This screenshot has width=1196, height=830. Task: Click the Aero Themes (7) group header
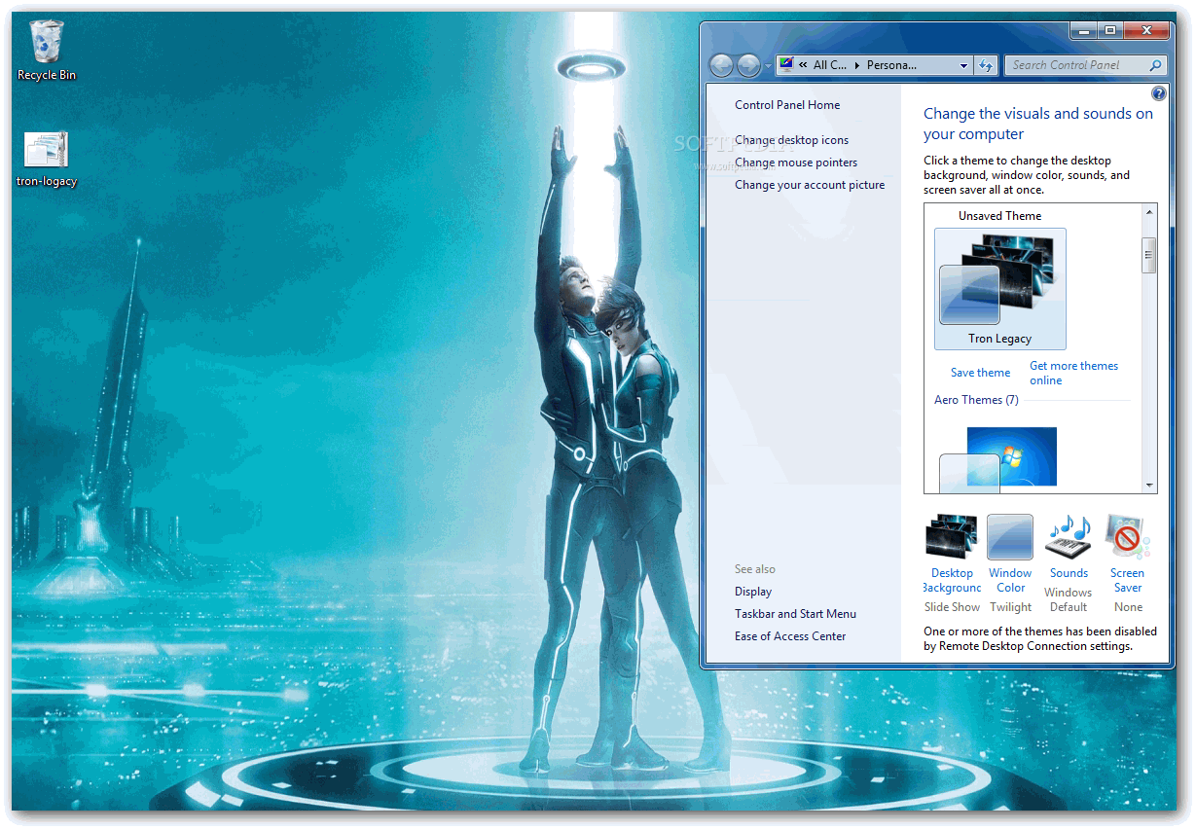[976, 400]
